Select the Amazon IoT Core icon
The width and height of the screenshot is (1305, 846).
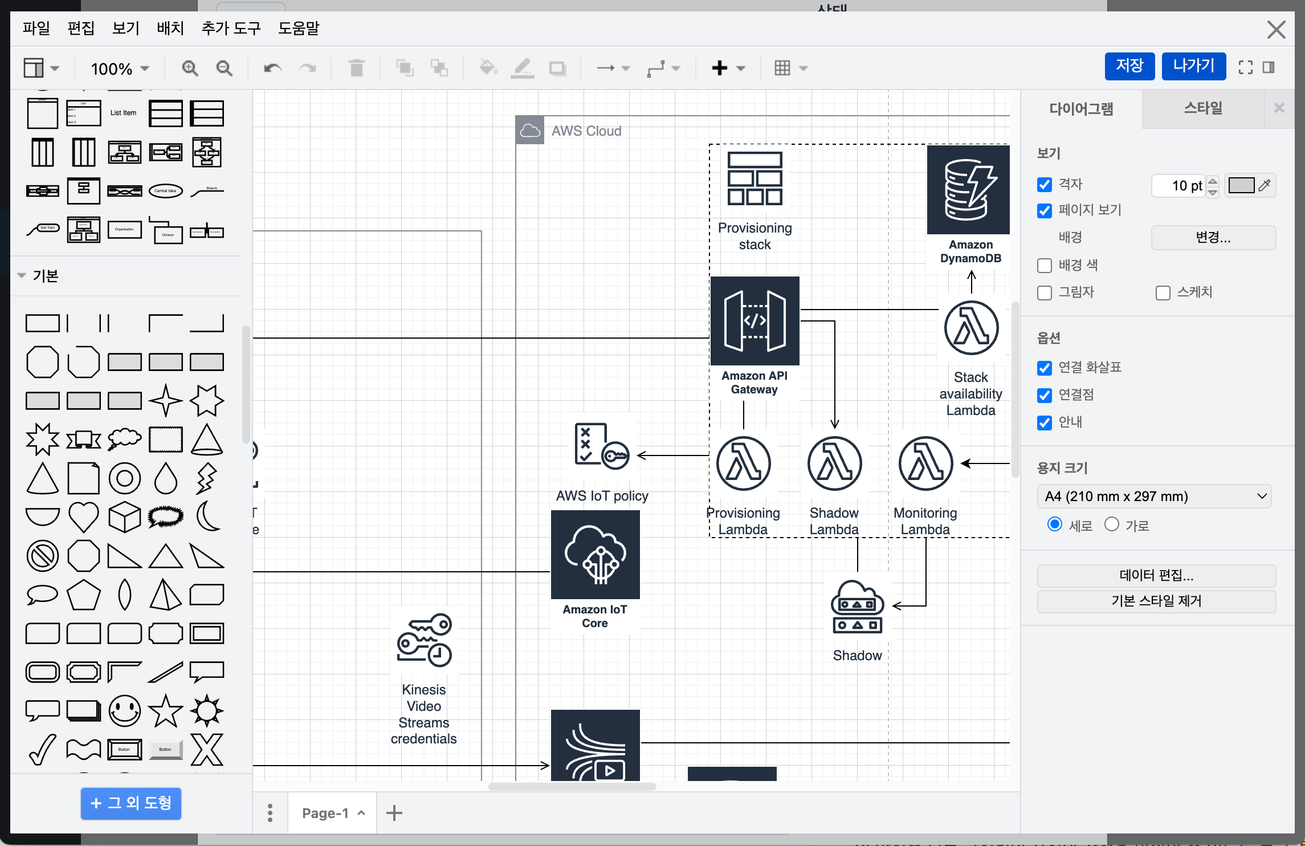tap(595, 555)
